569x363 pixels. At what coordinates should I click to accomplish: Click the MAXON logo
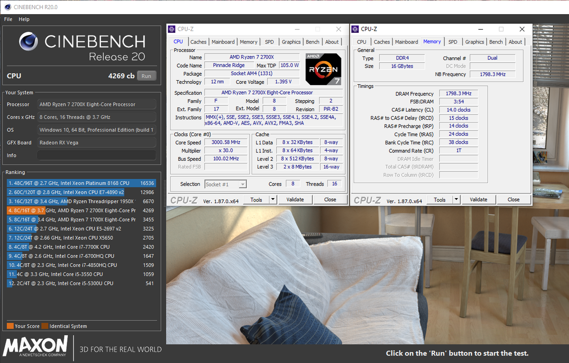click(35, 346)
